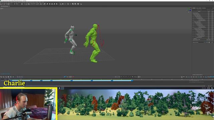Click the options arrow at the Outliner panel's top-right corner
The height and width of the screenshot is (120, 214).
(x=213, y=8)
